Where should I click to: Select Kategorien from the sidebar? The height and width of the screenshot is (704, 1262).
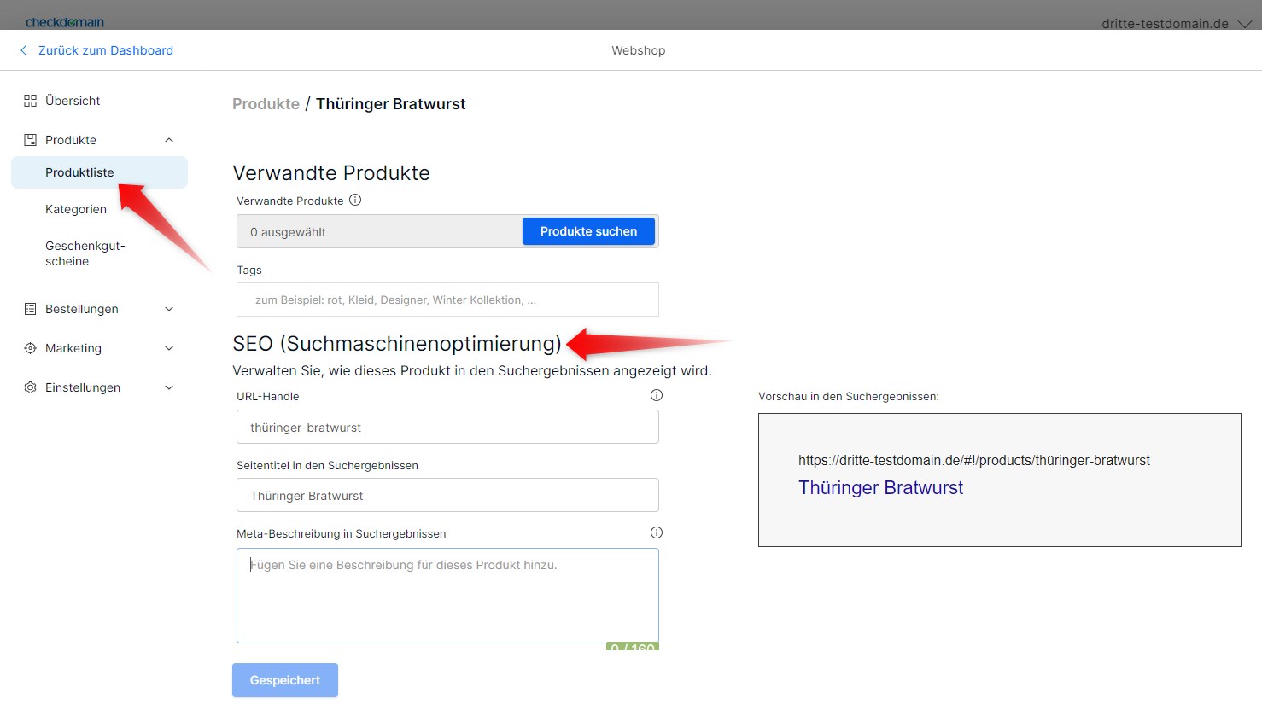[75, 209]
